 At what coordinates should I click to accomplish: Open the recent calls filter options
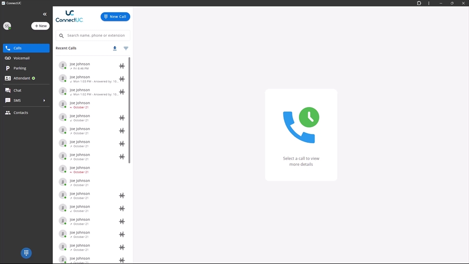click(x=126, y=49)
